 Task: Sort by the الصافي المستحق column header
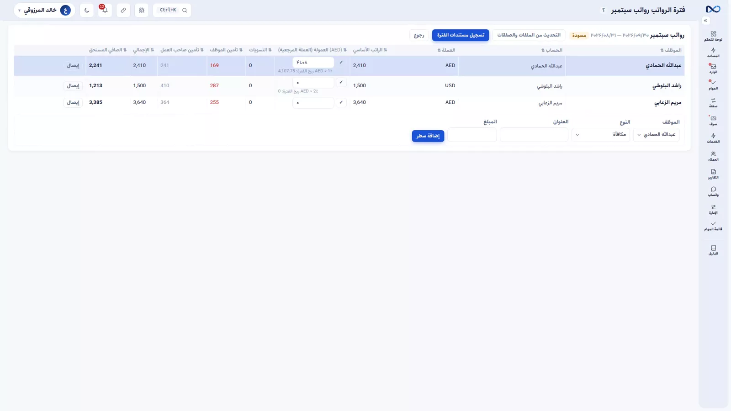108,50
